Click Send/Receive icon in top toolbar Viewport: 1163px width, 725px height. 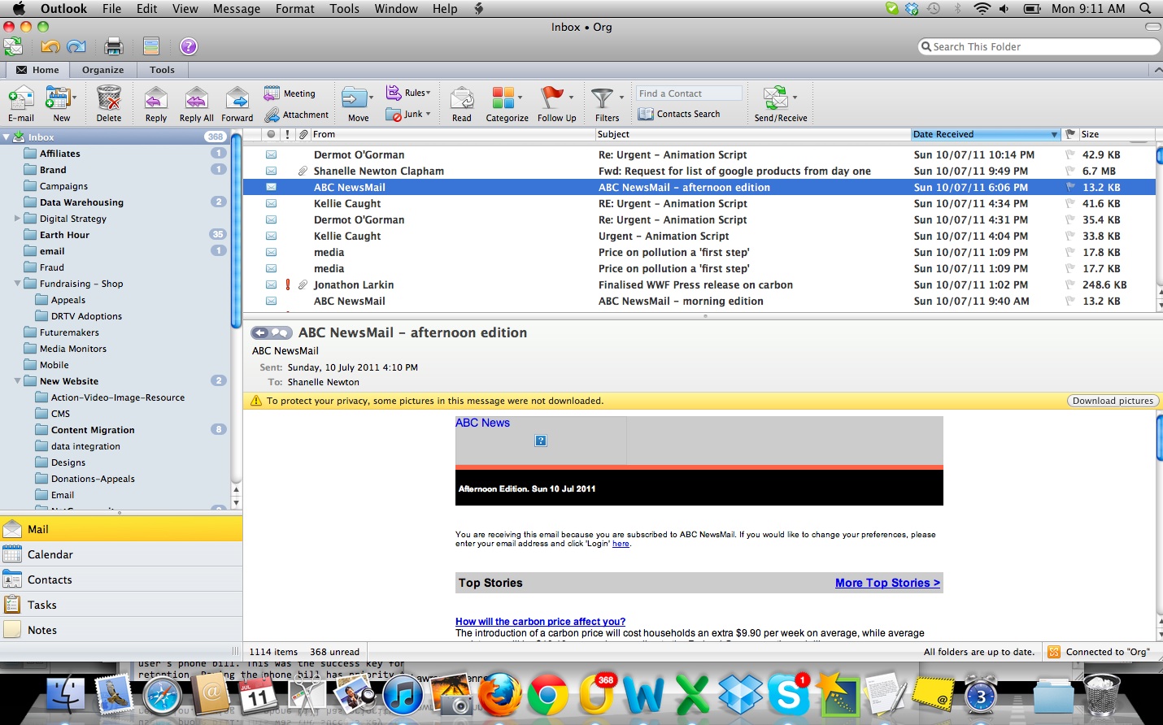[13, 46]
